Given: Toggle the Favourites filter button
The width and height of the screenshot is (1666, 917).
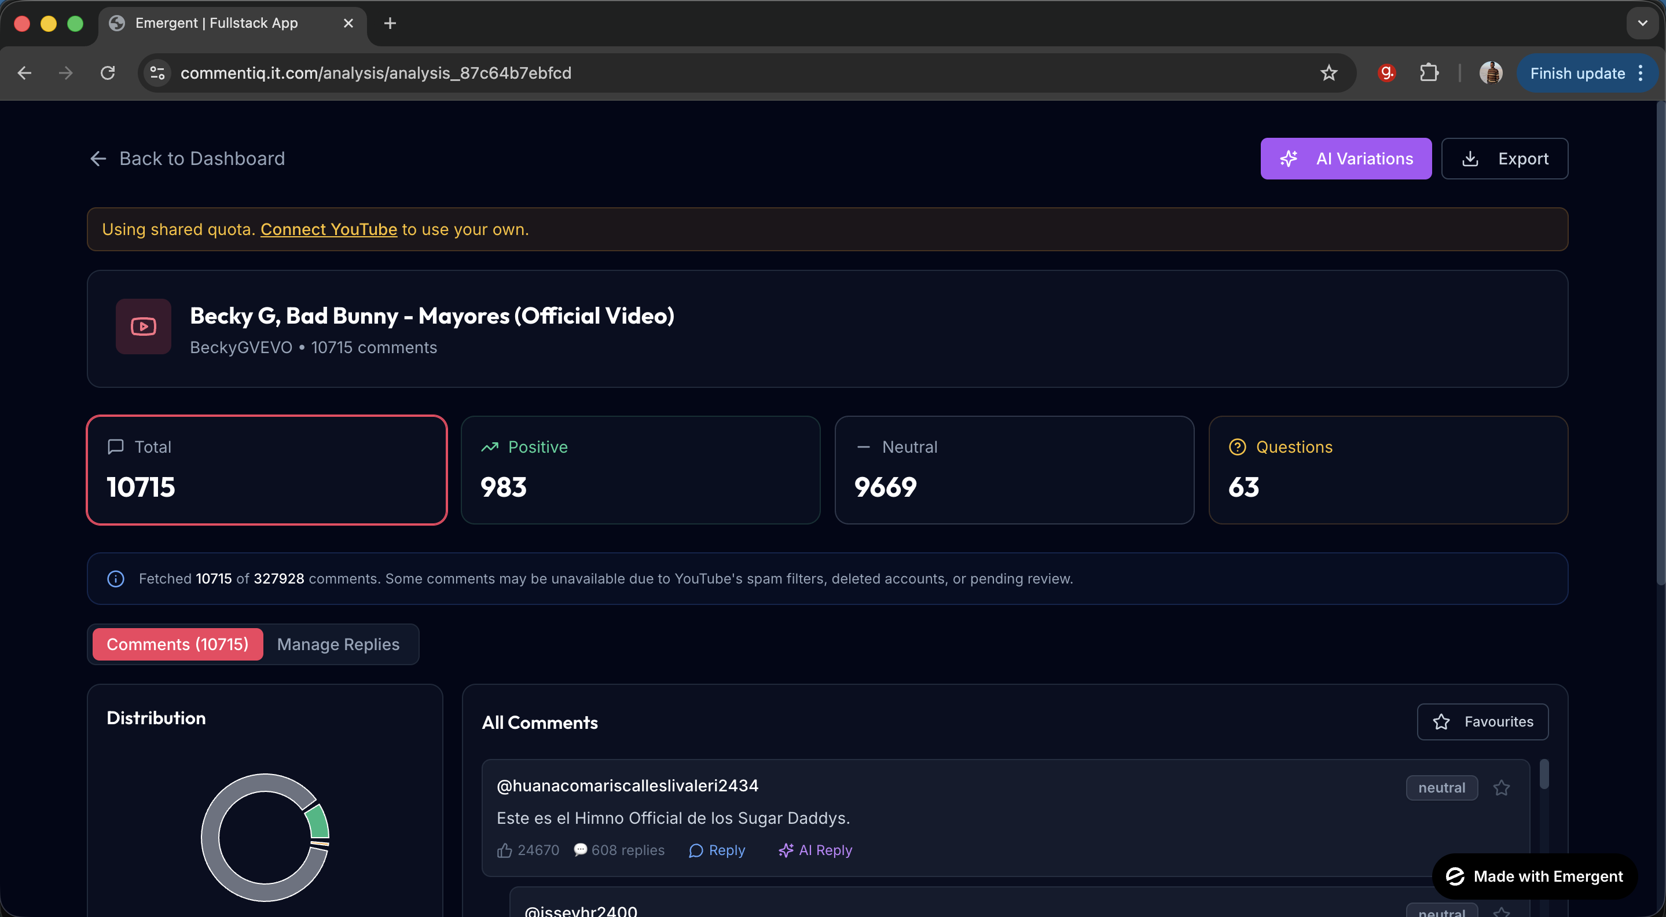Looking at the screenshot, I should click(1482, 722).
